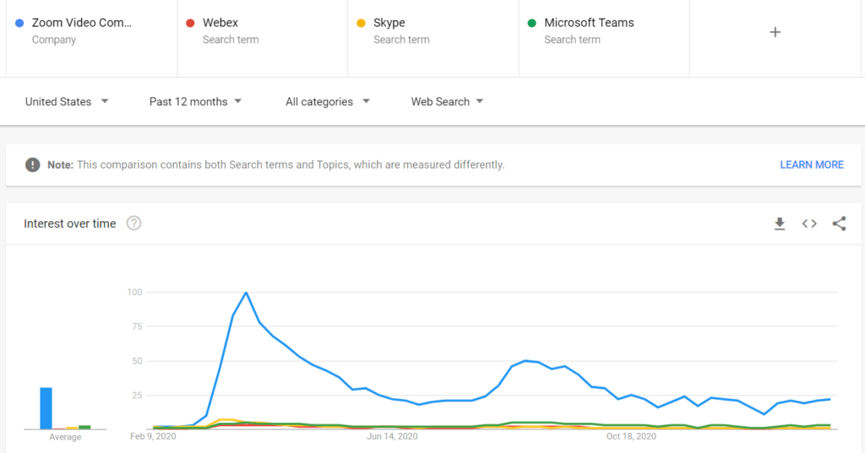
Task: Click the green Microsoft Teams color dot
Action: coord(531,23)
